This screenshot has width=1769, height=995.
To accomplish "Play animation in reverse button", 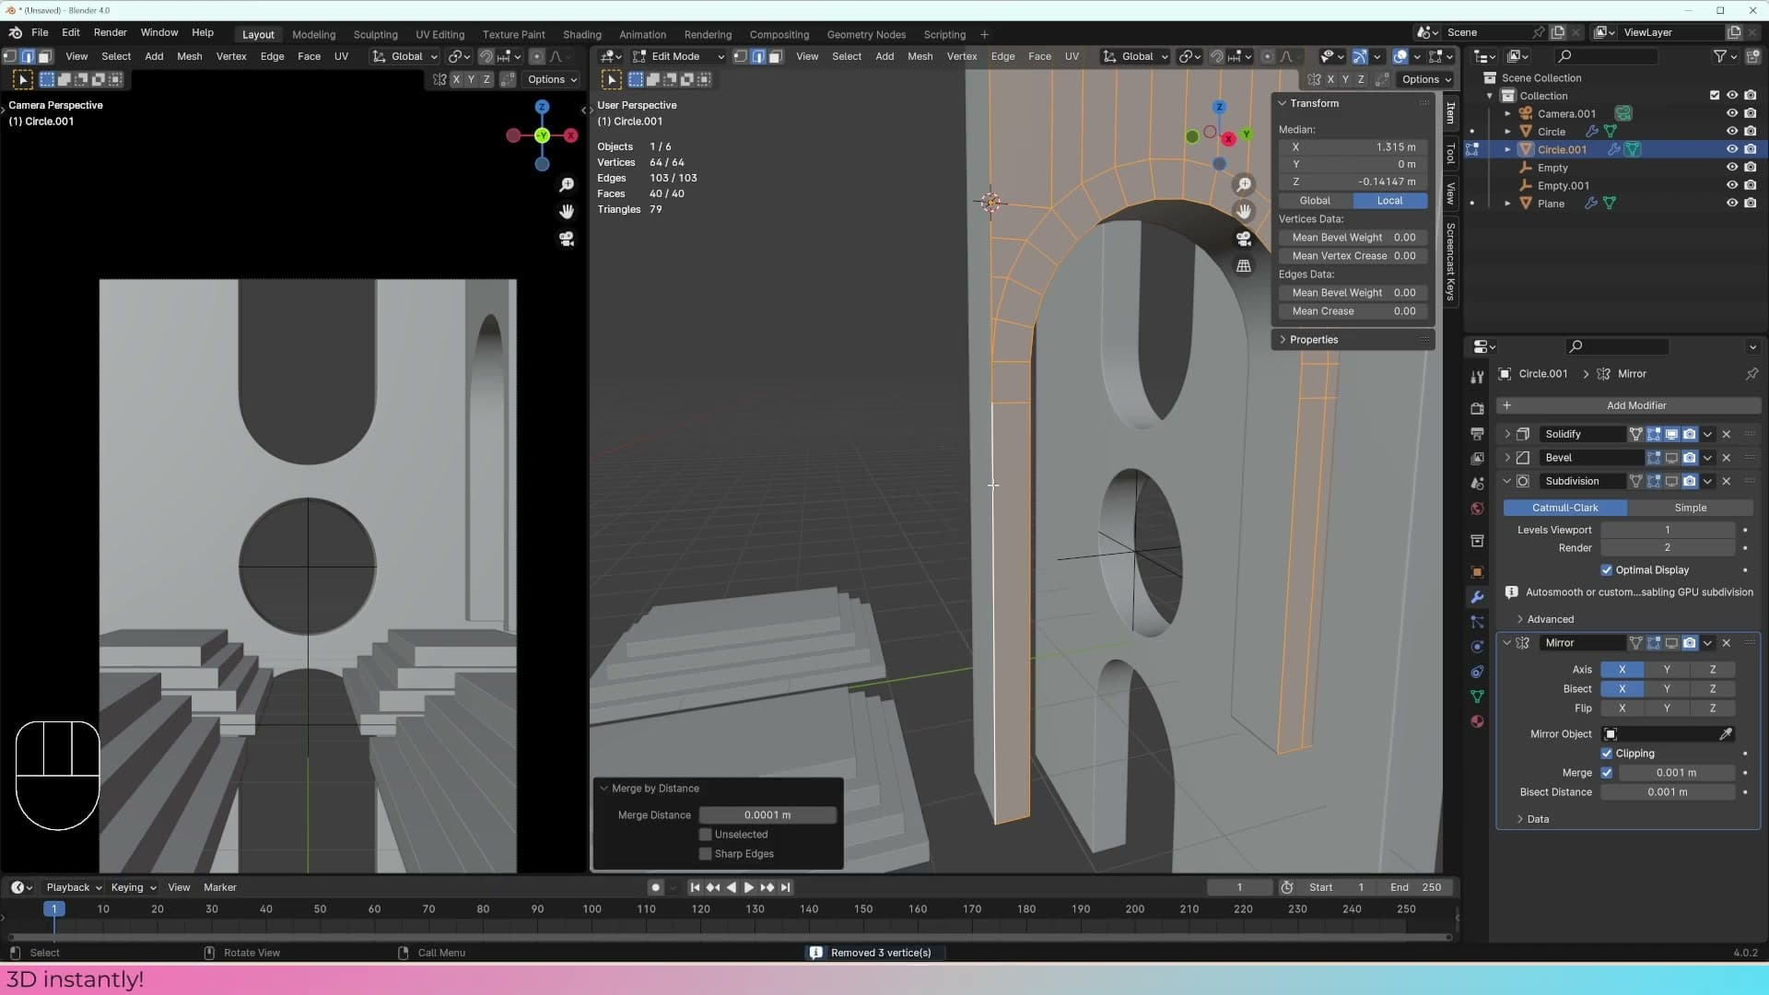I will pyautogui.click(x=731, y=887).
